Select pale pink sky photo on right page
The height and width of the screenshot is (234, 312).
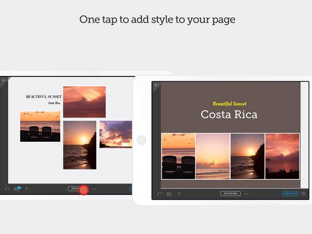[213, 156]
